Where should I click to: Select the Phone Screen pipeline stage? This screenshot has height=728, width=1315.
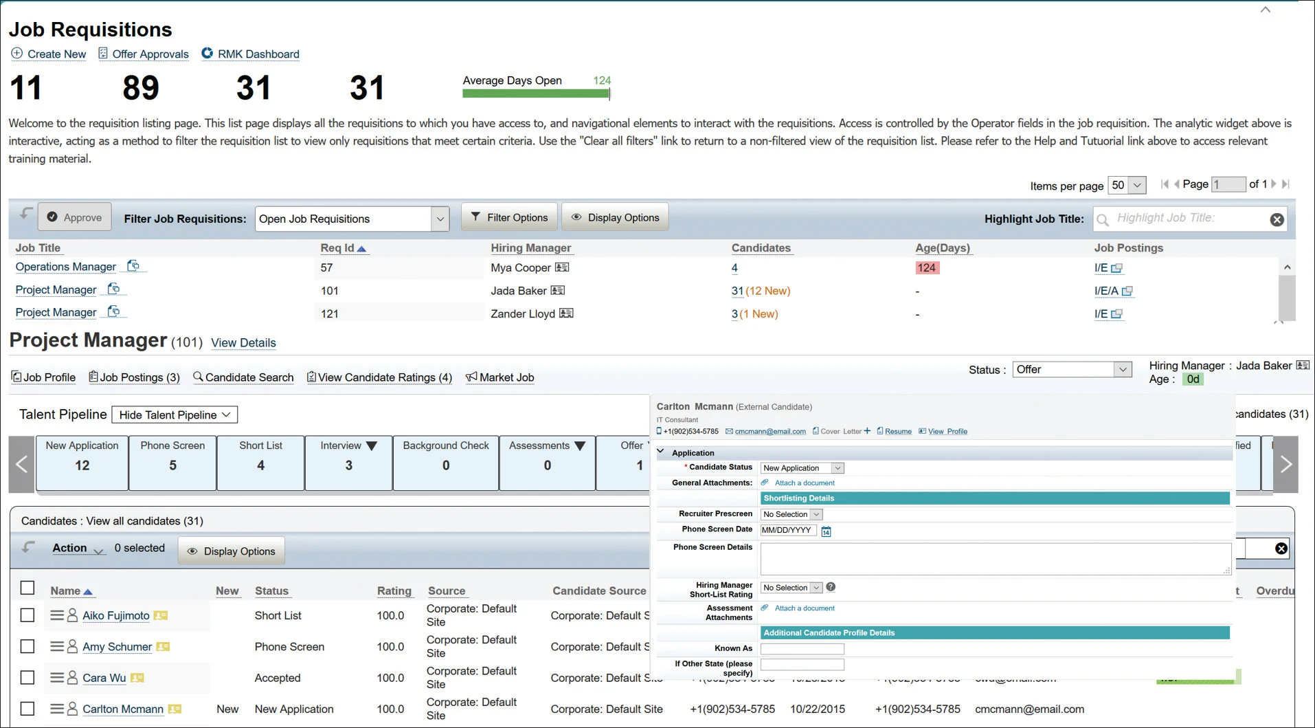point(172,463)
